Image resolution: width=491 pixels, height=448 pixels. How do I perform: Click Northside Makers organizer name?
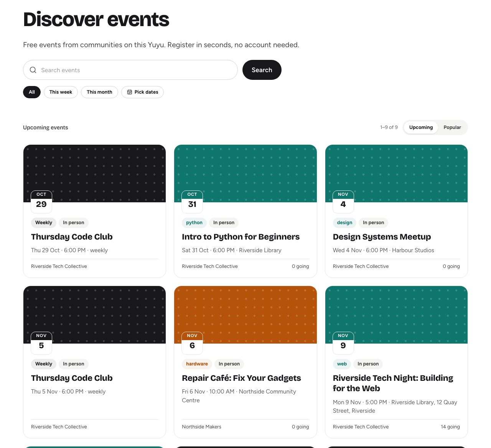[x=201, y=427]
